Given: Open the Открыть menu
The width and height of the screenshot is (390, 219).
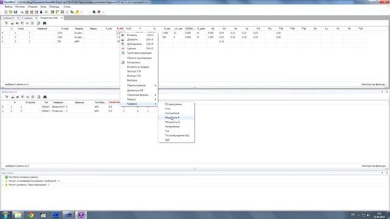Looking at the screenshot, I should click(32, 7).
